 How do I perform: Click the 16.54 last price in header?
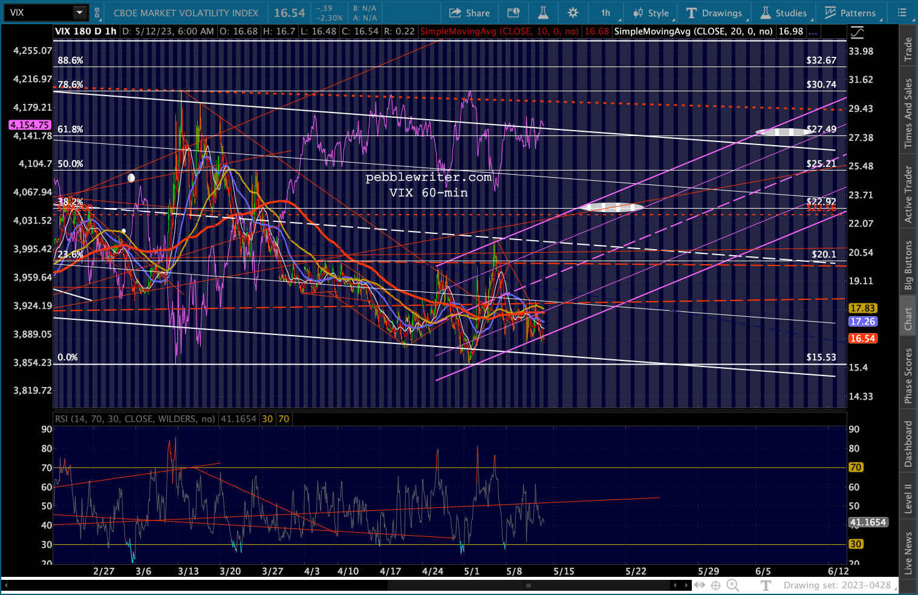tap(289, 13)
